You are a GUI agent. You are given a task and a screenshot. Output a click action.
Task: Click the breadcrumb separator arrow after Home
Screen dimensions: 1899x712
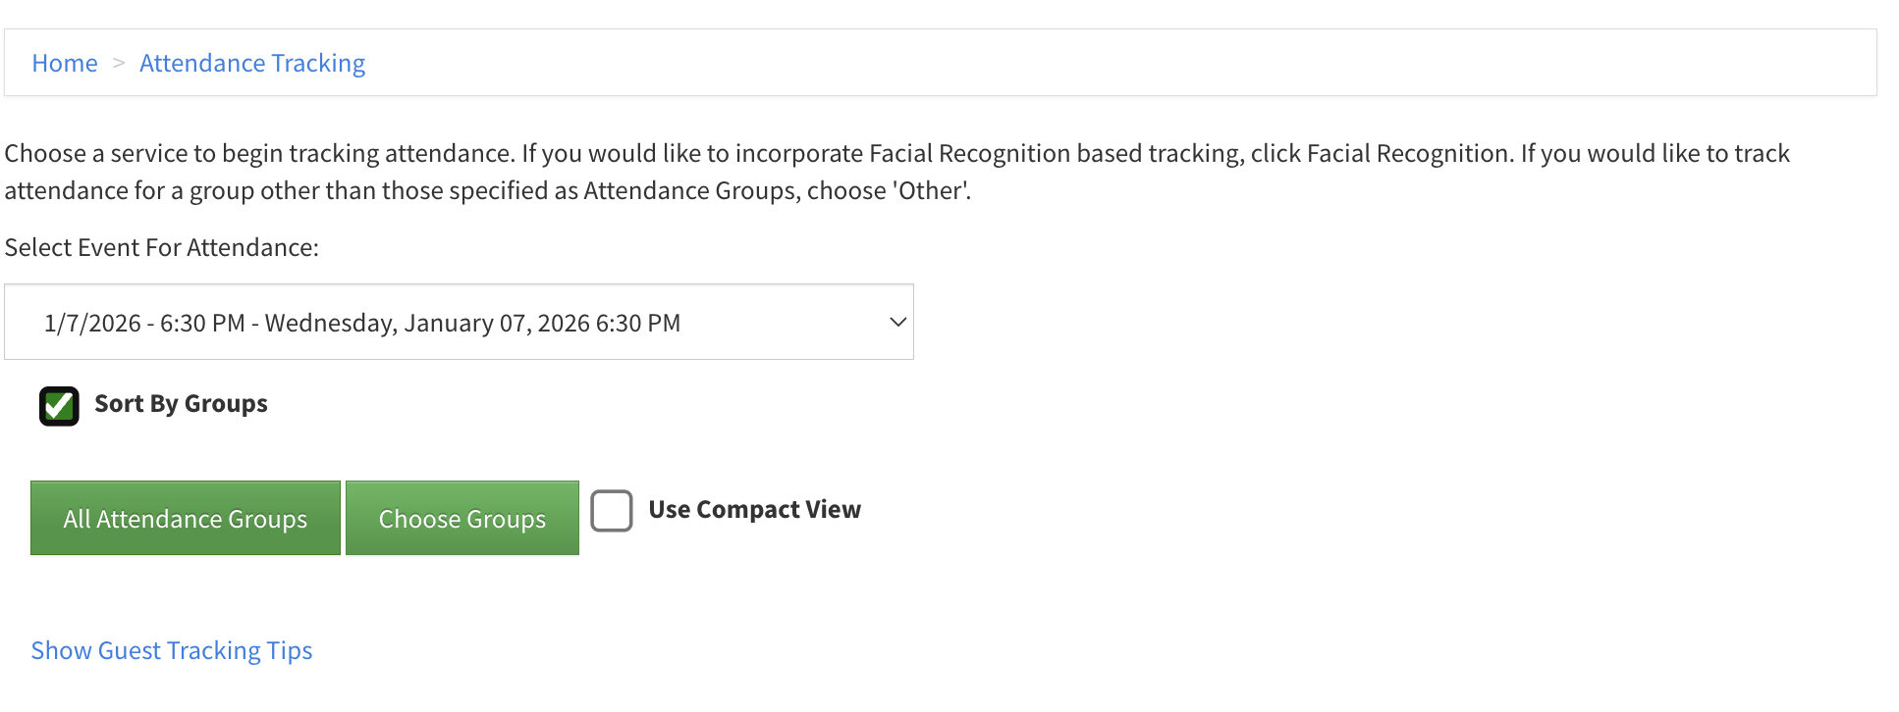(119, 63)
